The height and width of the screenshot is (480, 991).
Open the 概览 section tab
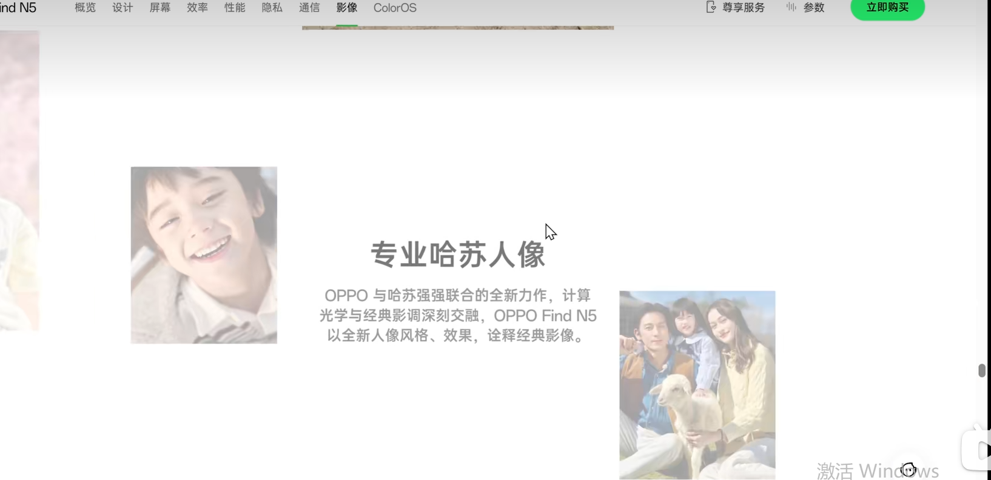(85, 8)
